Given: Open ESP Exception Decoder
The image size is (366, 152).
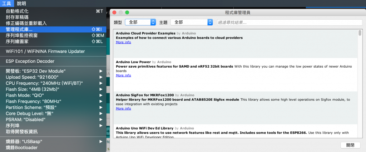Looking at the screenshot, I should [x=53, y=61].
